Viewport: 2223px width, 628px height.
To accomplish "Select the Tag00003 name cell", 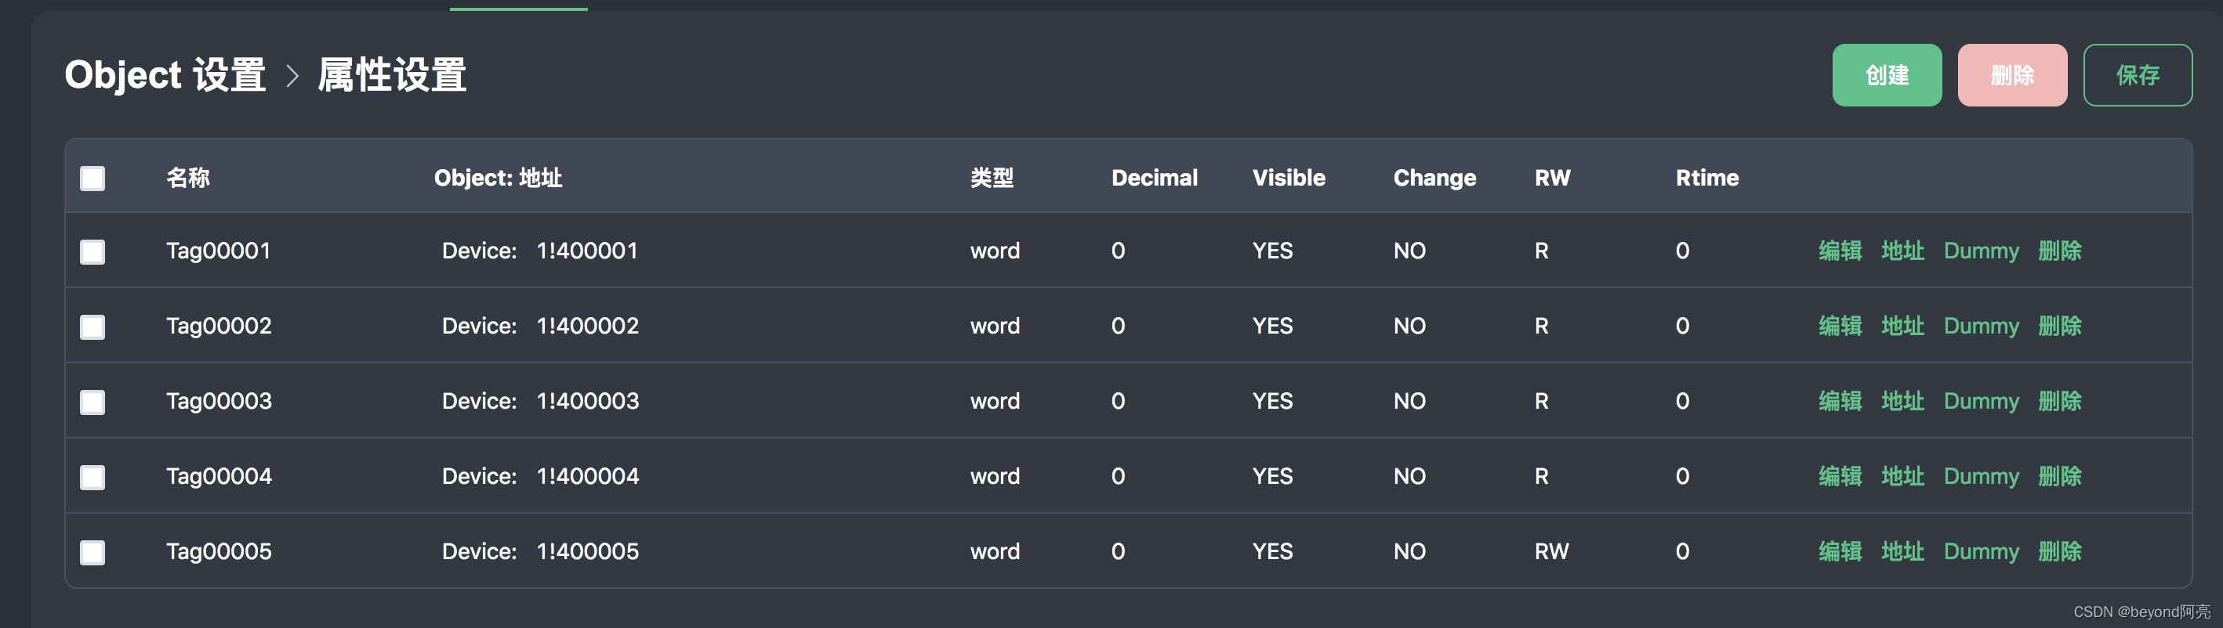I will click(219, 401).
